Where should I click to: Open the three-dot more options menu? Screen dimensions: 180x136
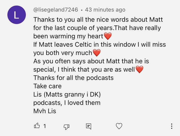click(172, 126)
